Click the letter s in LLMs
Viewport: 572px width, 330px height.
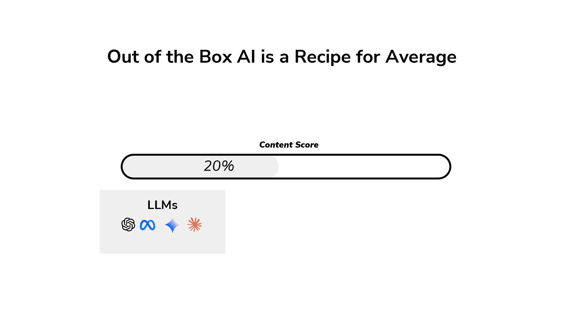pyautogui.click(x=175, y=206)
